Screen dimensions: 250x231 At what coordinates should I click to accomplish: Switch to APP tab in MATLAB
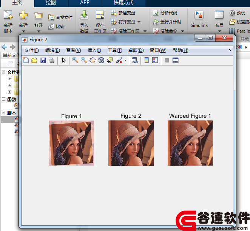coord(85,3)
